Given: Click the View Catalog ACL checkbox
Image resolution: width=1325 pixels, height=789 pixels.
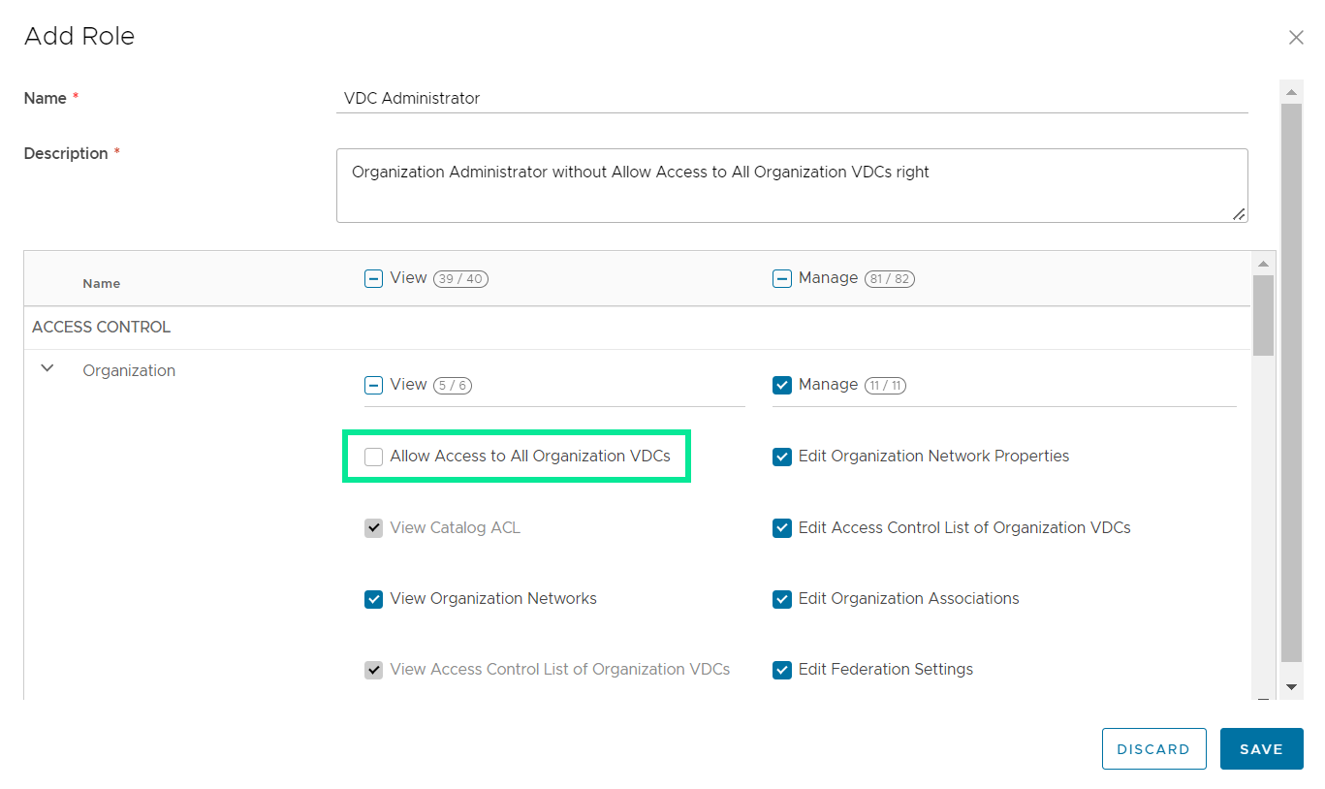Looking at the screenshot, I should click(373, 528).
